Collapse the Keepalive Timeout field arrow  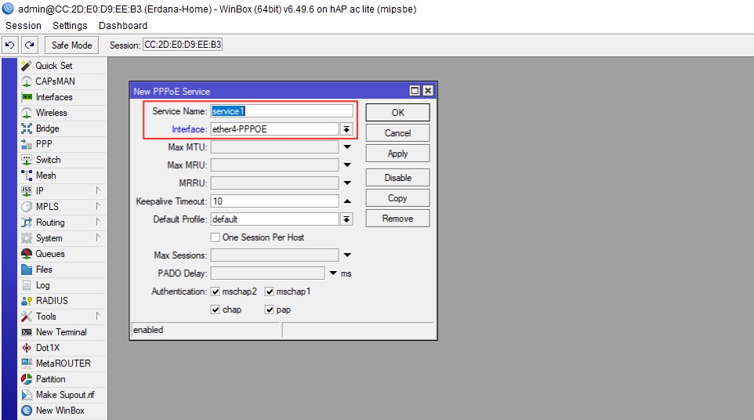(346, 201)
